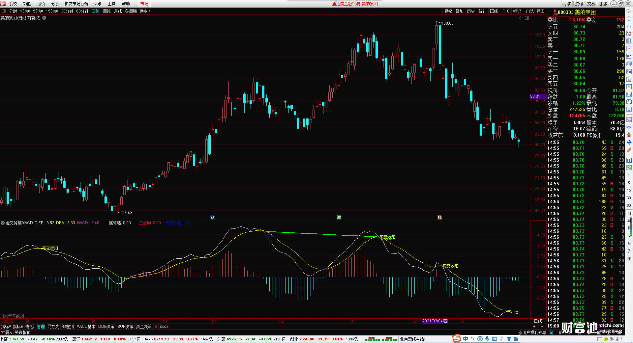Switch to the 周线 weekly tab

point(107,11)
